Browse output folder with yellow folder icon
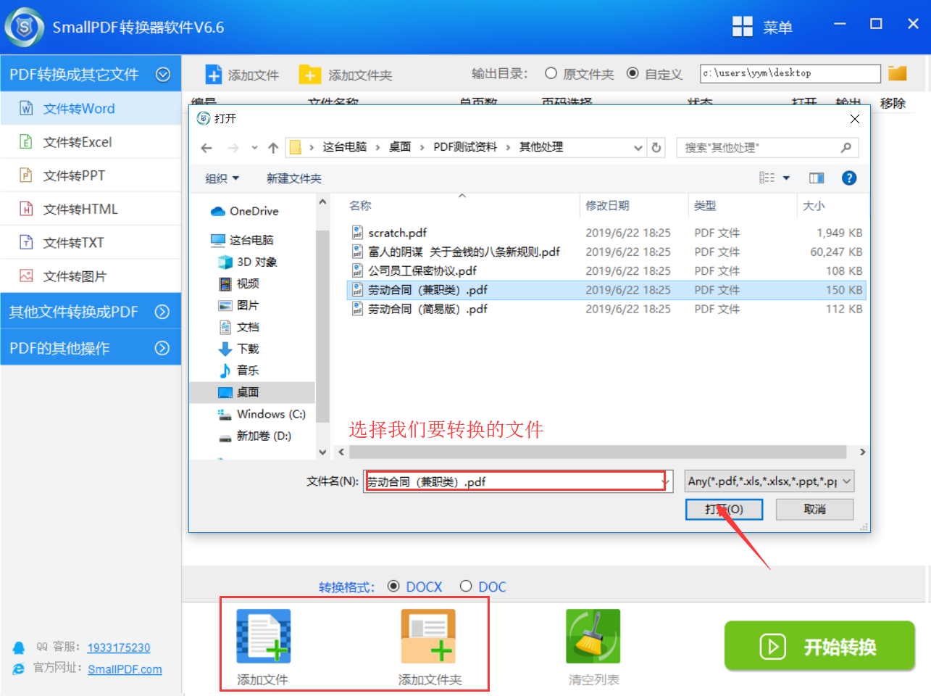The height and width of the screenshot is (696, 931). (898, 73)
